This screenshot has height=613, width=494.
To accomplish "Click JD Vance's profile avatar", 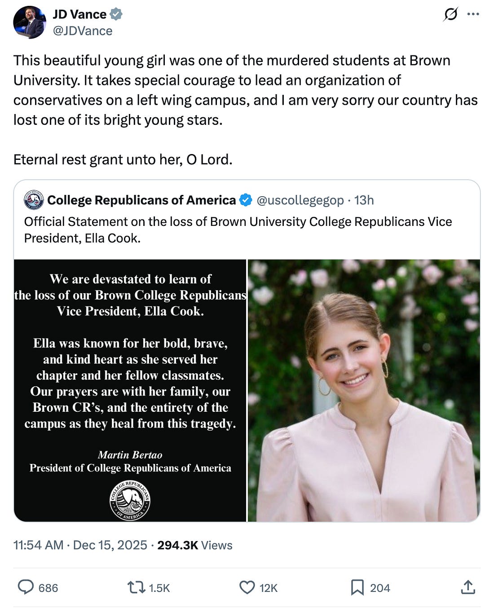I will [29, 22].
